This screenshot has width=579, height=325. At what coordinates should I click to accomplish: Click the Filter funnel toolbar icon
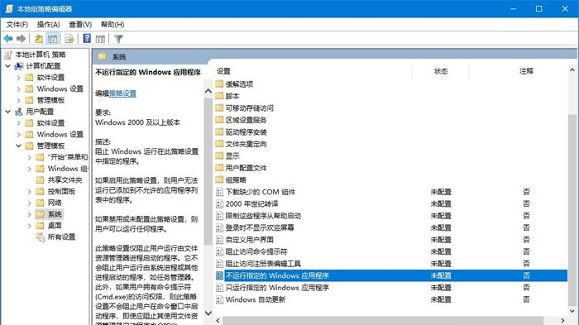coord(118,38)
